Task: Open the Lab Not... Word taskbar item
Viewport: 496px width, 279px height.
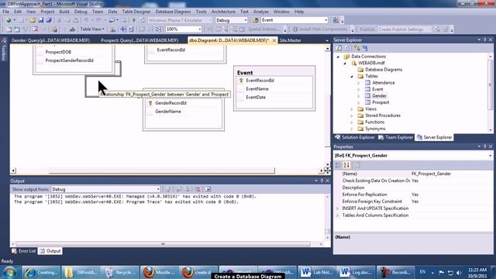Action: 316,272
